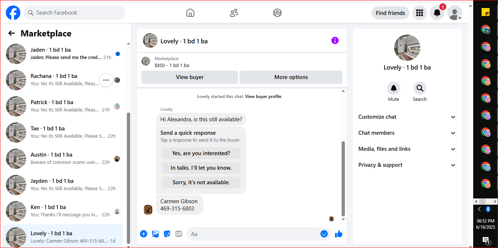
Task: Send 'Yes, are you interested?' quick response
Action: pos(201,153)
